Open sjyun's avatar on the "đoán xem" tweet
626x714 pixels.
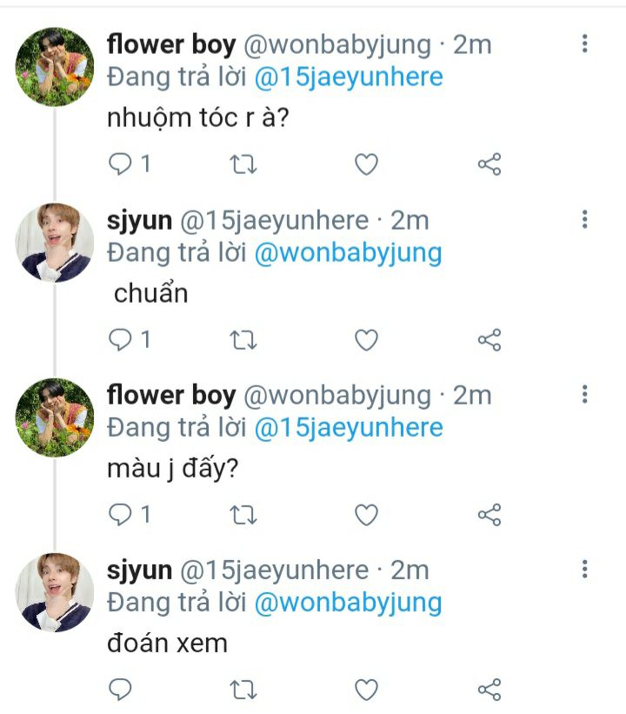click(x=55, y=592)
